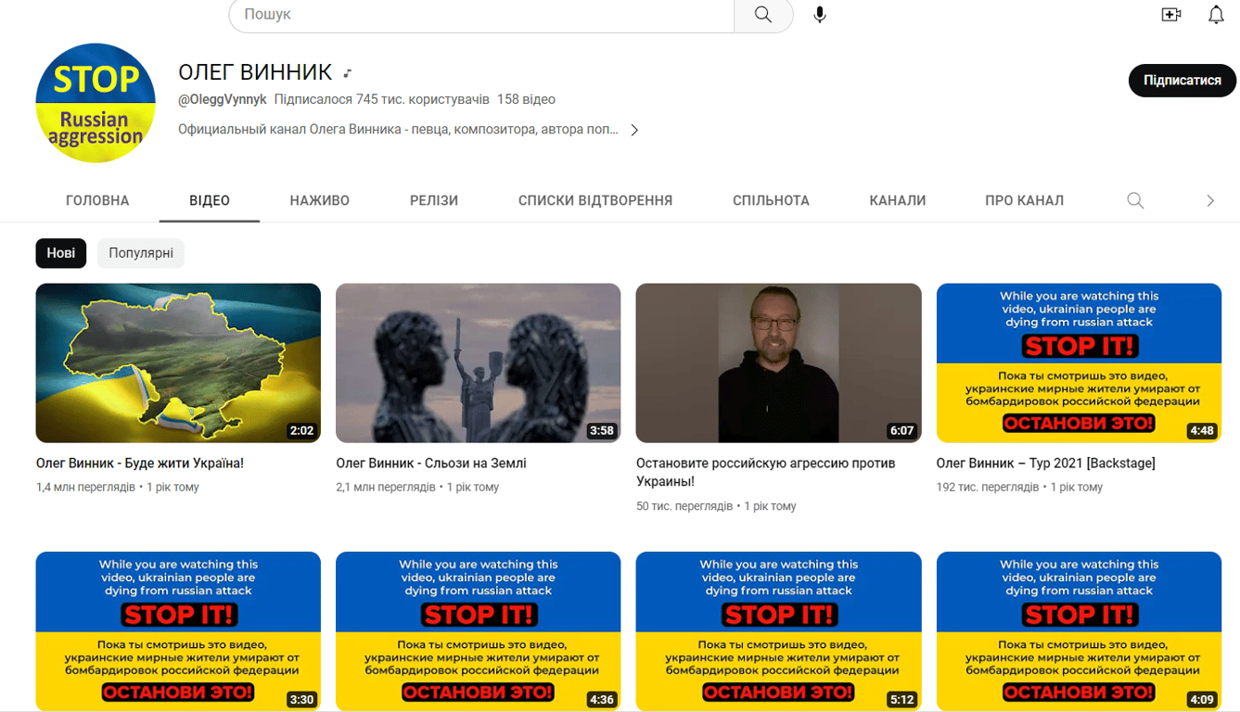Open title Олег Винник – Тур 2021 [Backstage]

tap(1046, 463)
